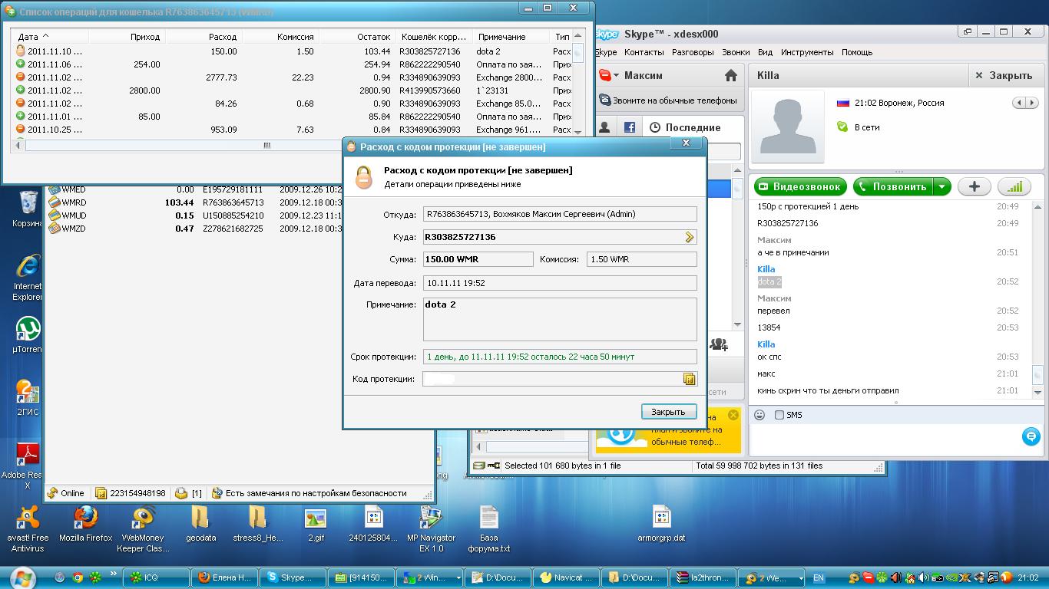The height and width of the screenshot is (589, 1049).
Task: Open the WebMoney Keeper Classic desktop icon
Action: (x=143, y=529)
